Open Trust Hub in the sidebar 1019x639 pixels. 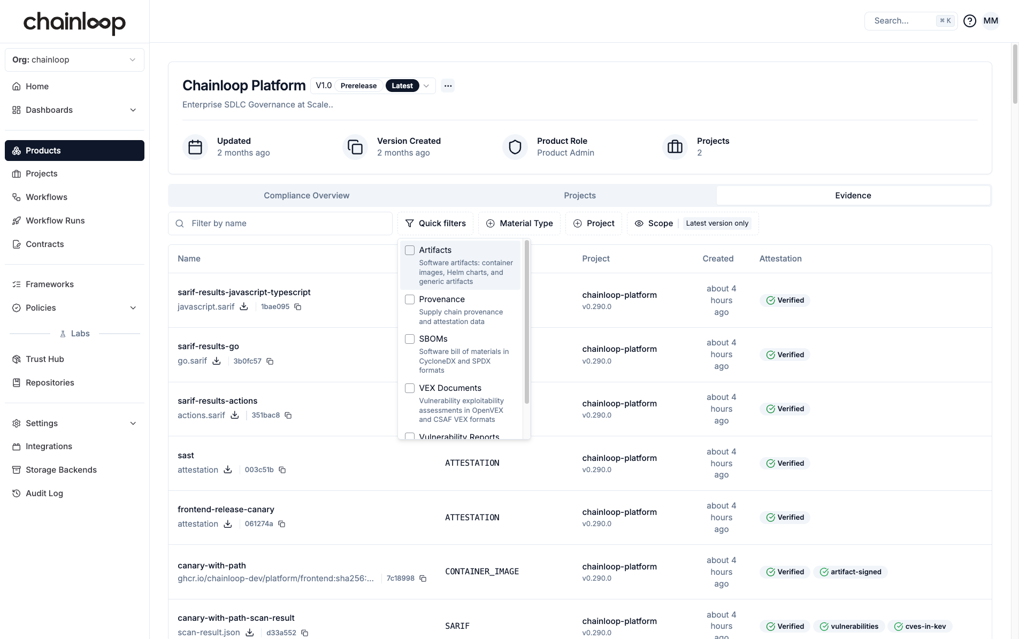coord(74,359)
